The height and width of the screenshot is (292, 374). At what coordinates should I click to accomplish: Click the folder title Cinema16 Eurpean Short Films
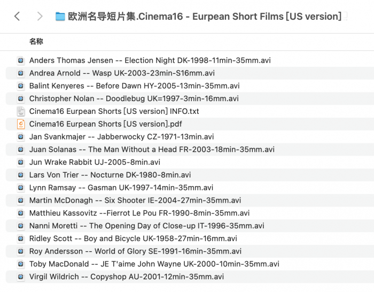click(x=205, y=17)
